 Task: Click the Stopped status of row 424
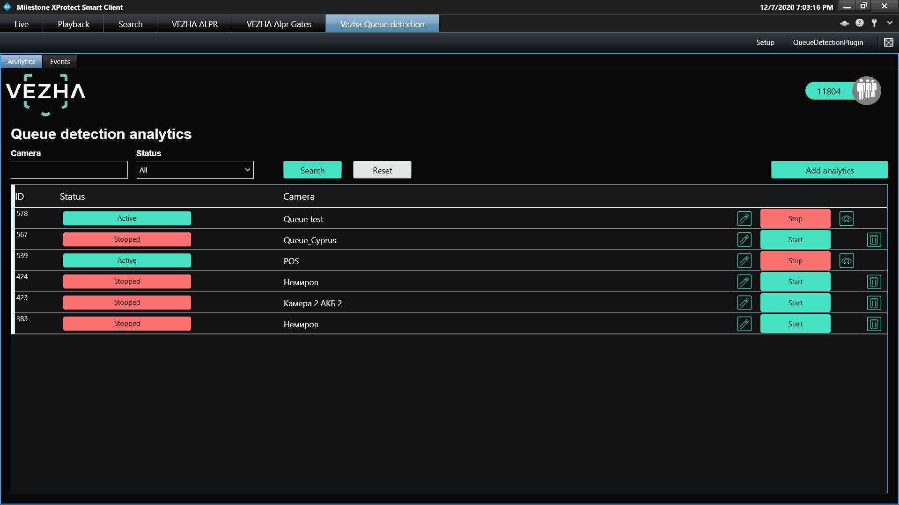[127, 281]
